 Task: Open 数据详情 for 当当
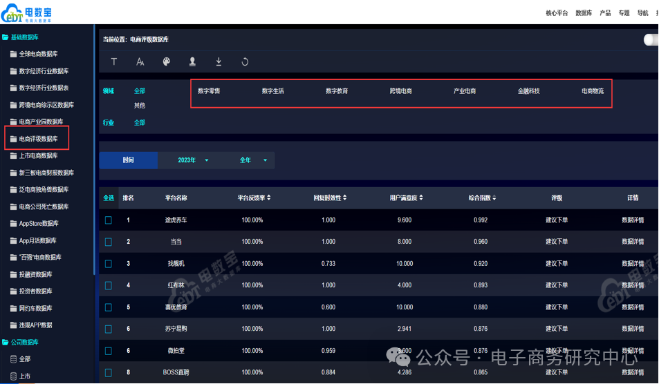click(x=633, y=242)
